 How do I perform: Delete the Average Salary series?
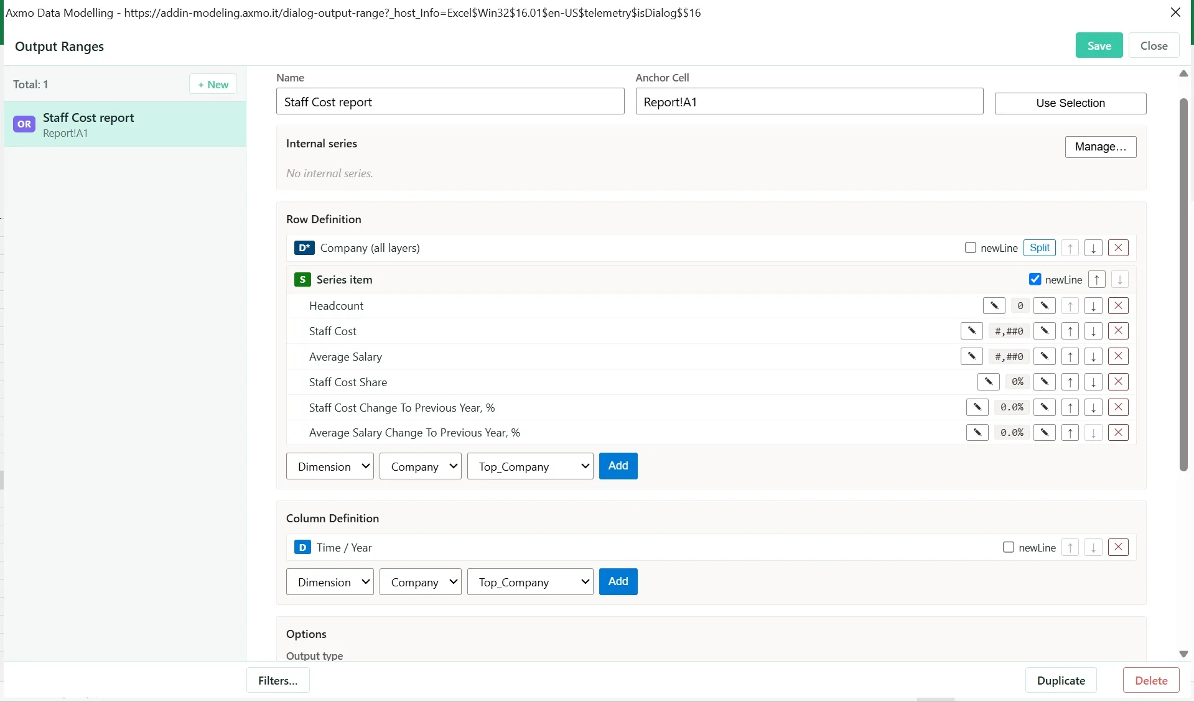1118,357
